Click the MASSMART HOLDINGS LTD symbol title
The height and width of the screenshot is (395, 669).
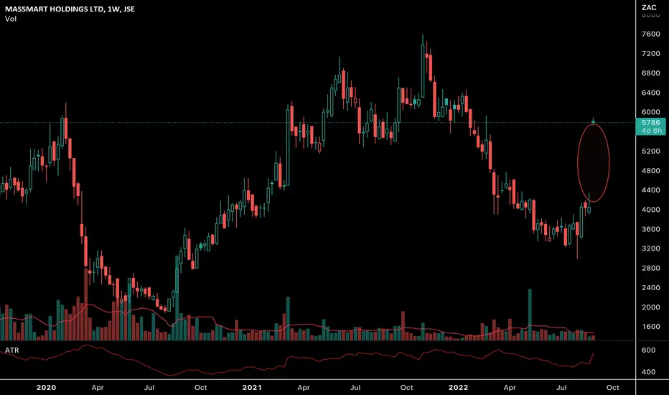70,9
